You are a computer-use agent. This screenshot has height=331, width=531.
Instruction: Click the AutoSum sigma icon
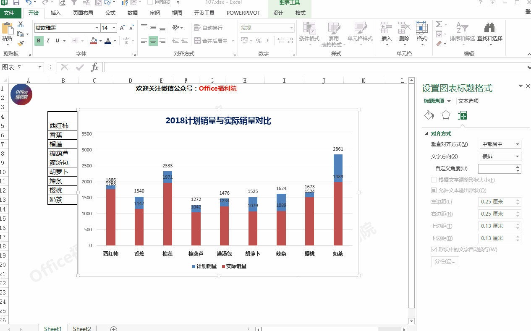coord(439,24)
